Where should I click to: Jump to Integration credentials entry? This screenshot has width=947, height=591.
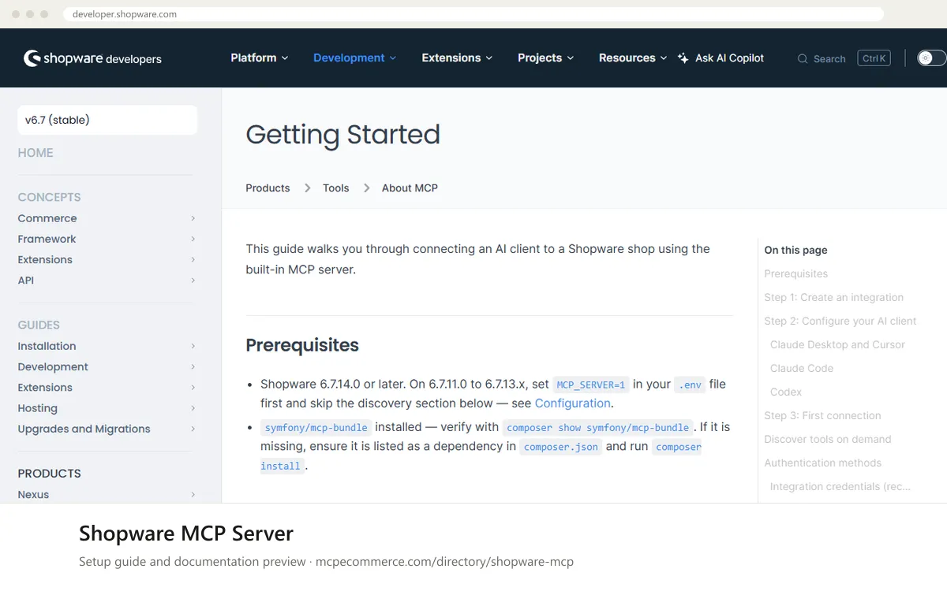pos(840,486)
